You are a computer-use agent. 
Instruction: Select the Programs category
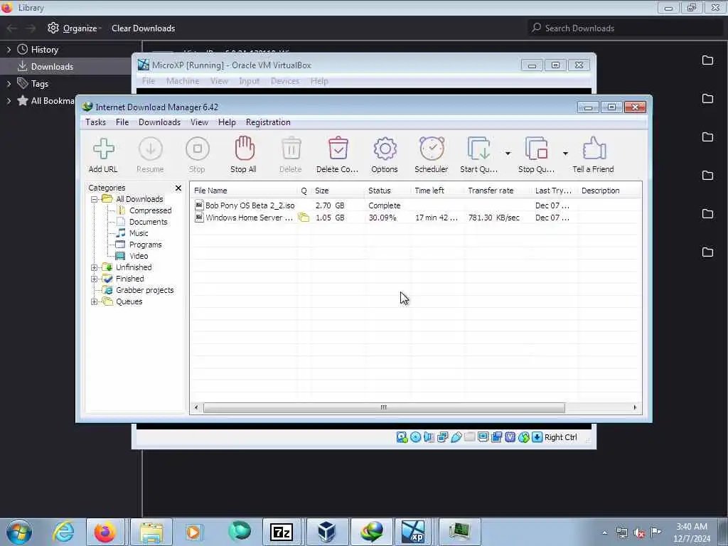145,245
